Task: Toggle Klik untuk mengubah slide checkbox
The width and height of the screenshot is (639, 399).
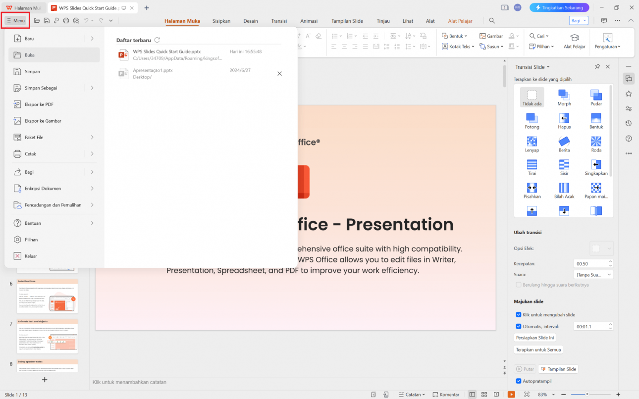Action: tap(519, 315)
